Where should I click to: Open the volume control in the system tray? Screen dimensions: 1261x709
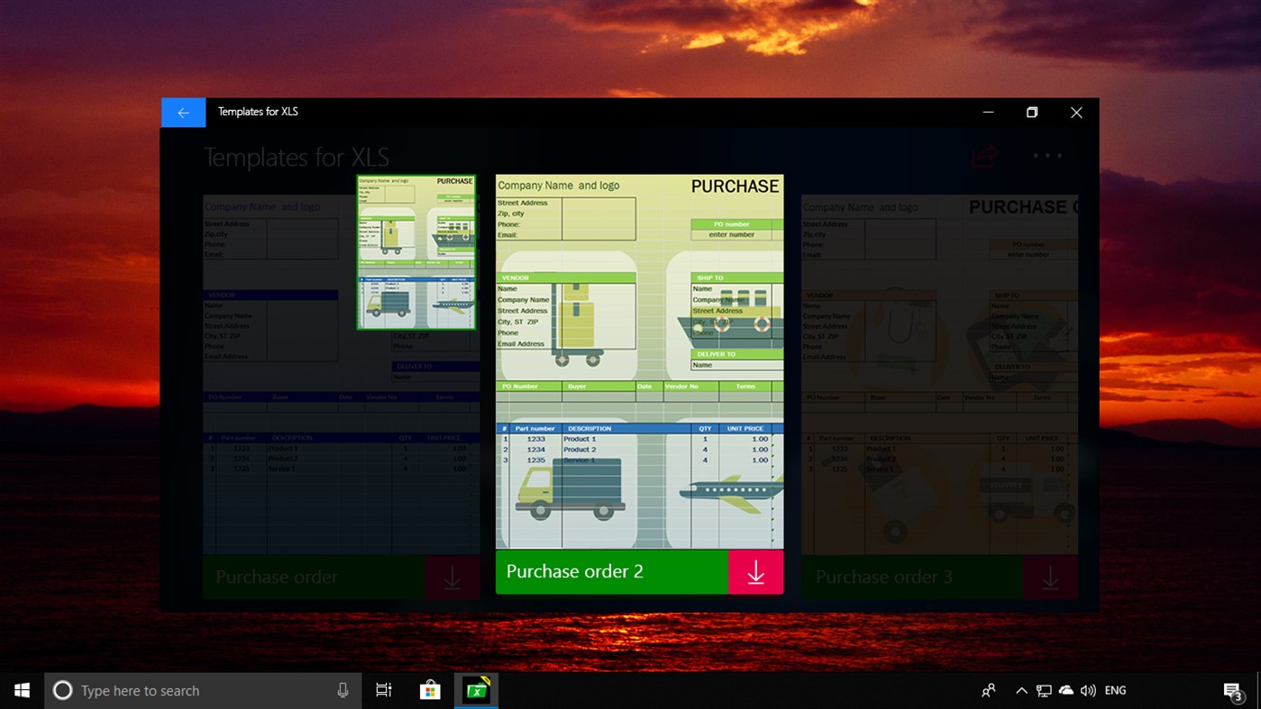tap(1088, 689)
